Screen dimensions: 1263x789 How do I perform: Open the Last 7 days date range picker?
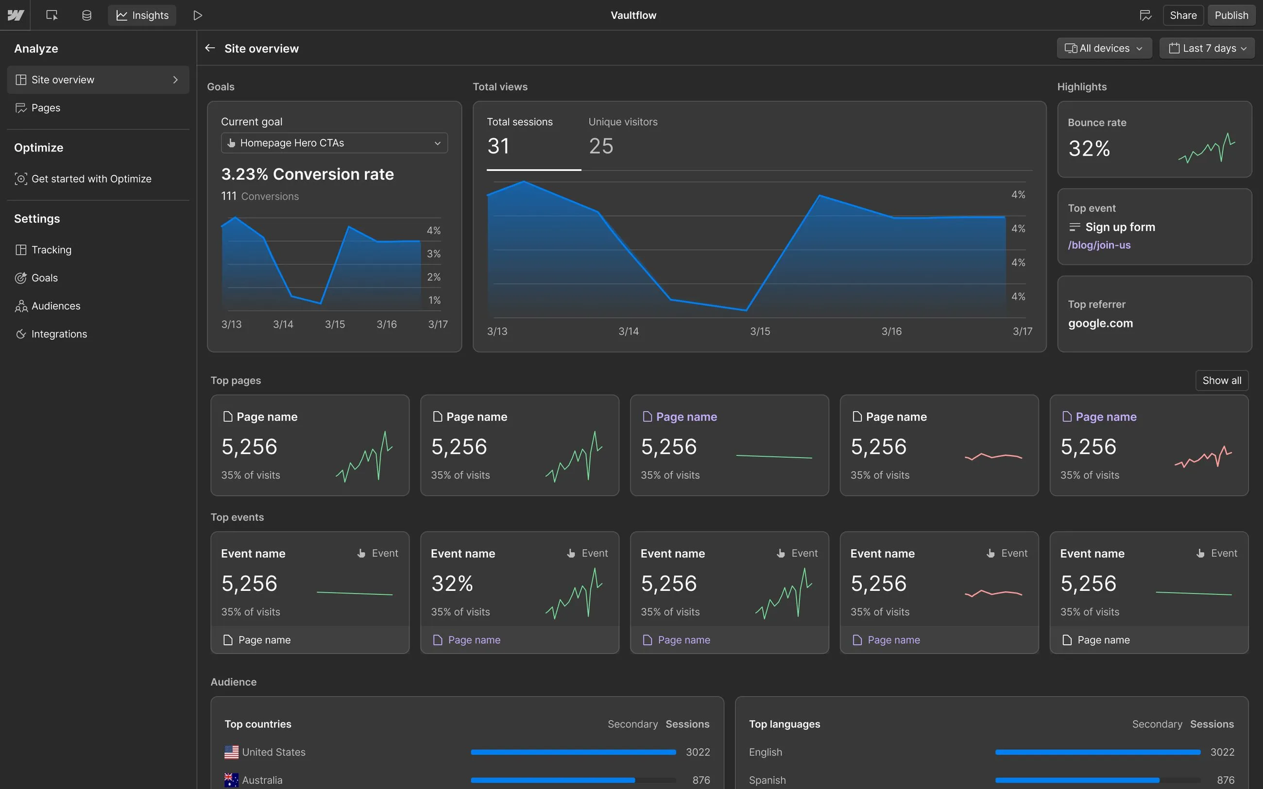tap(1206, 48)
